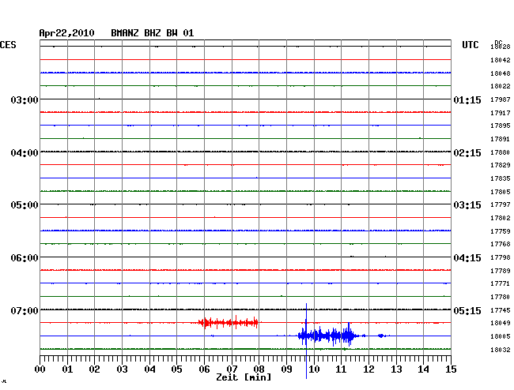Select the DC value "18048"
The height and width of the screenshot is (390, 514).
pyautogui.click(x=501, y=73)
